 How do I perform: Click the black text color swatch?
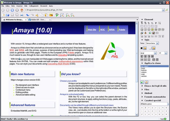[x=141, y=48]
